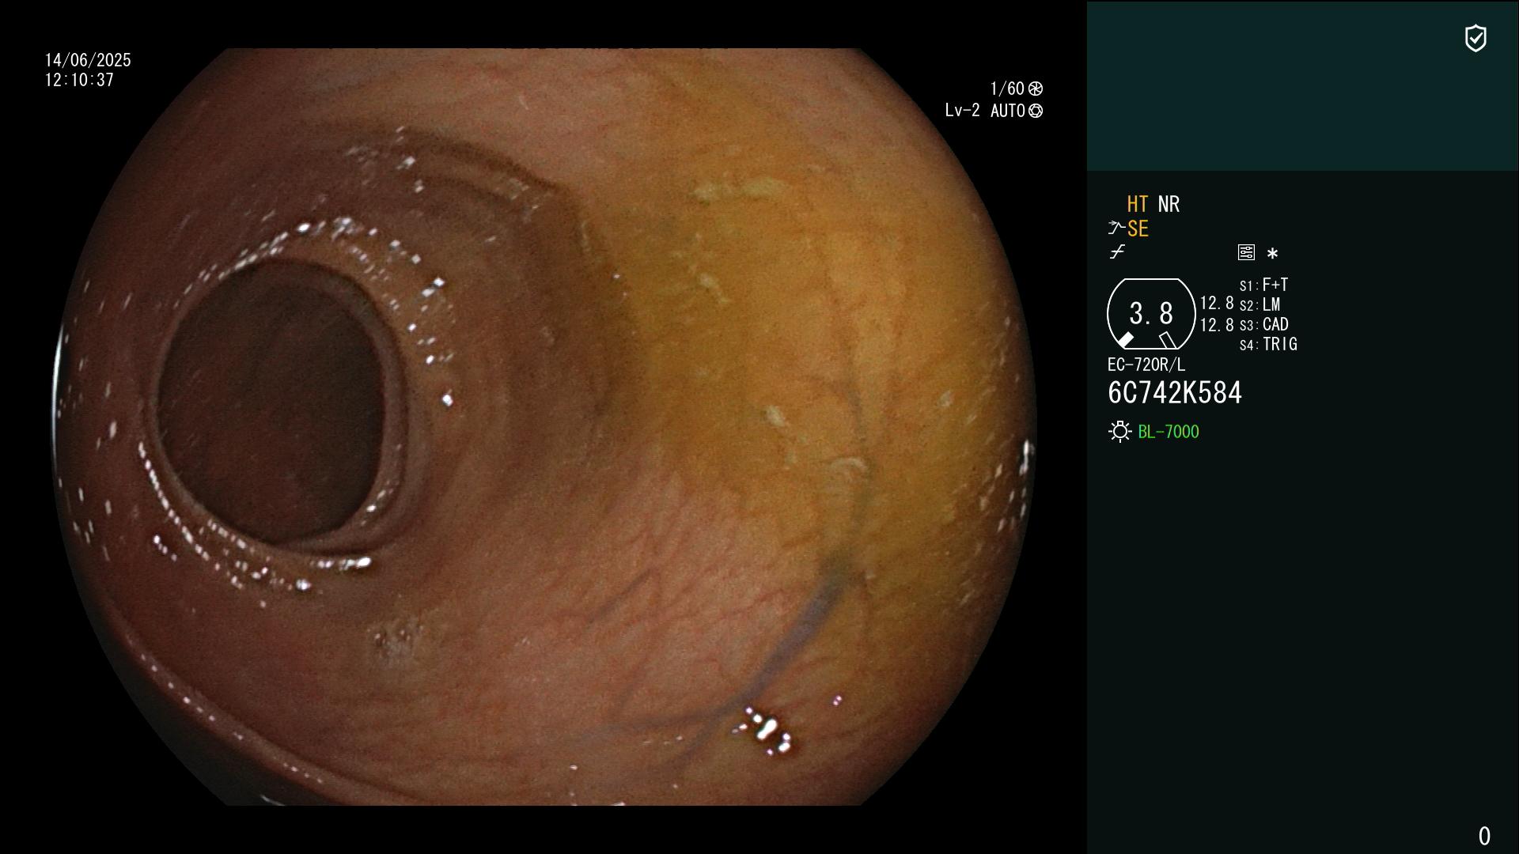Click the asterisk indicator icon
The image size is (1519, 854).
tap(1272, 253)
